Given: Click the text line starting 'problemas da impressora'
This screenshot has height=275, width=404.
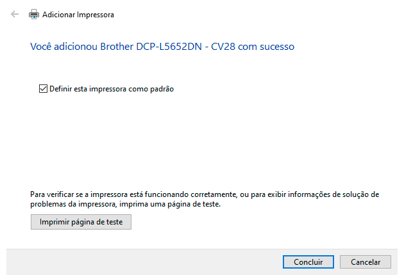Looking at the screenshot, I should click(126, 204).
